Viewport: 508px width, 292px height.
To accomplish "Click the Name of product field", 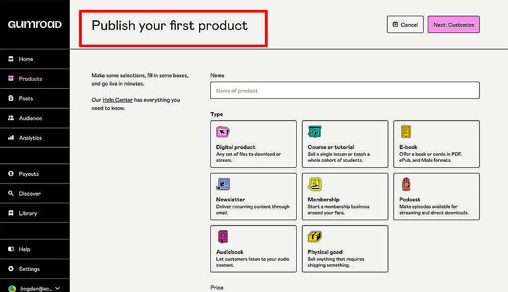I will [344, 91].
